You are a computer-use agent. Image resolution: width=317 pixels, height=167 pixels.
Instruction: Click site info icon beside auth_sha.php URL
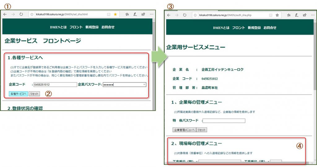pyautogui.click(x=195, y=15)
